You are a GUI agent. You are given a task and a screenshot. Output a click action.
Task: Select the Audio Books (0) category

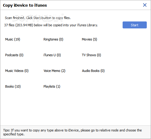click(x=93, y=71)
